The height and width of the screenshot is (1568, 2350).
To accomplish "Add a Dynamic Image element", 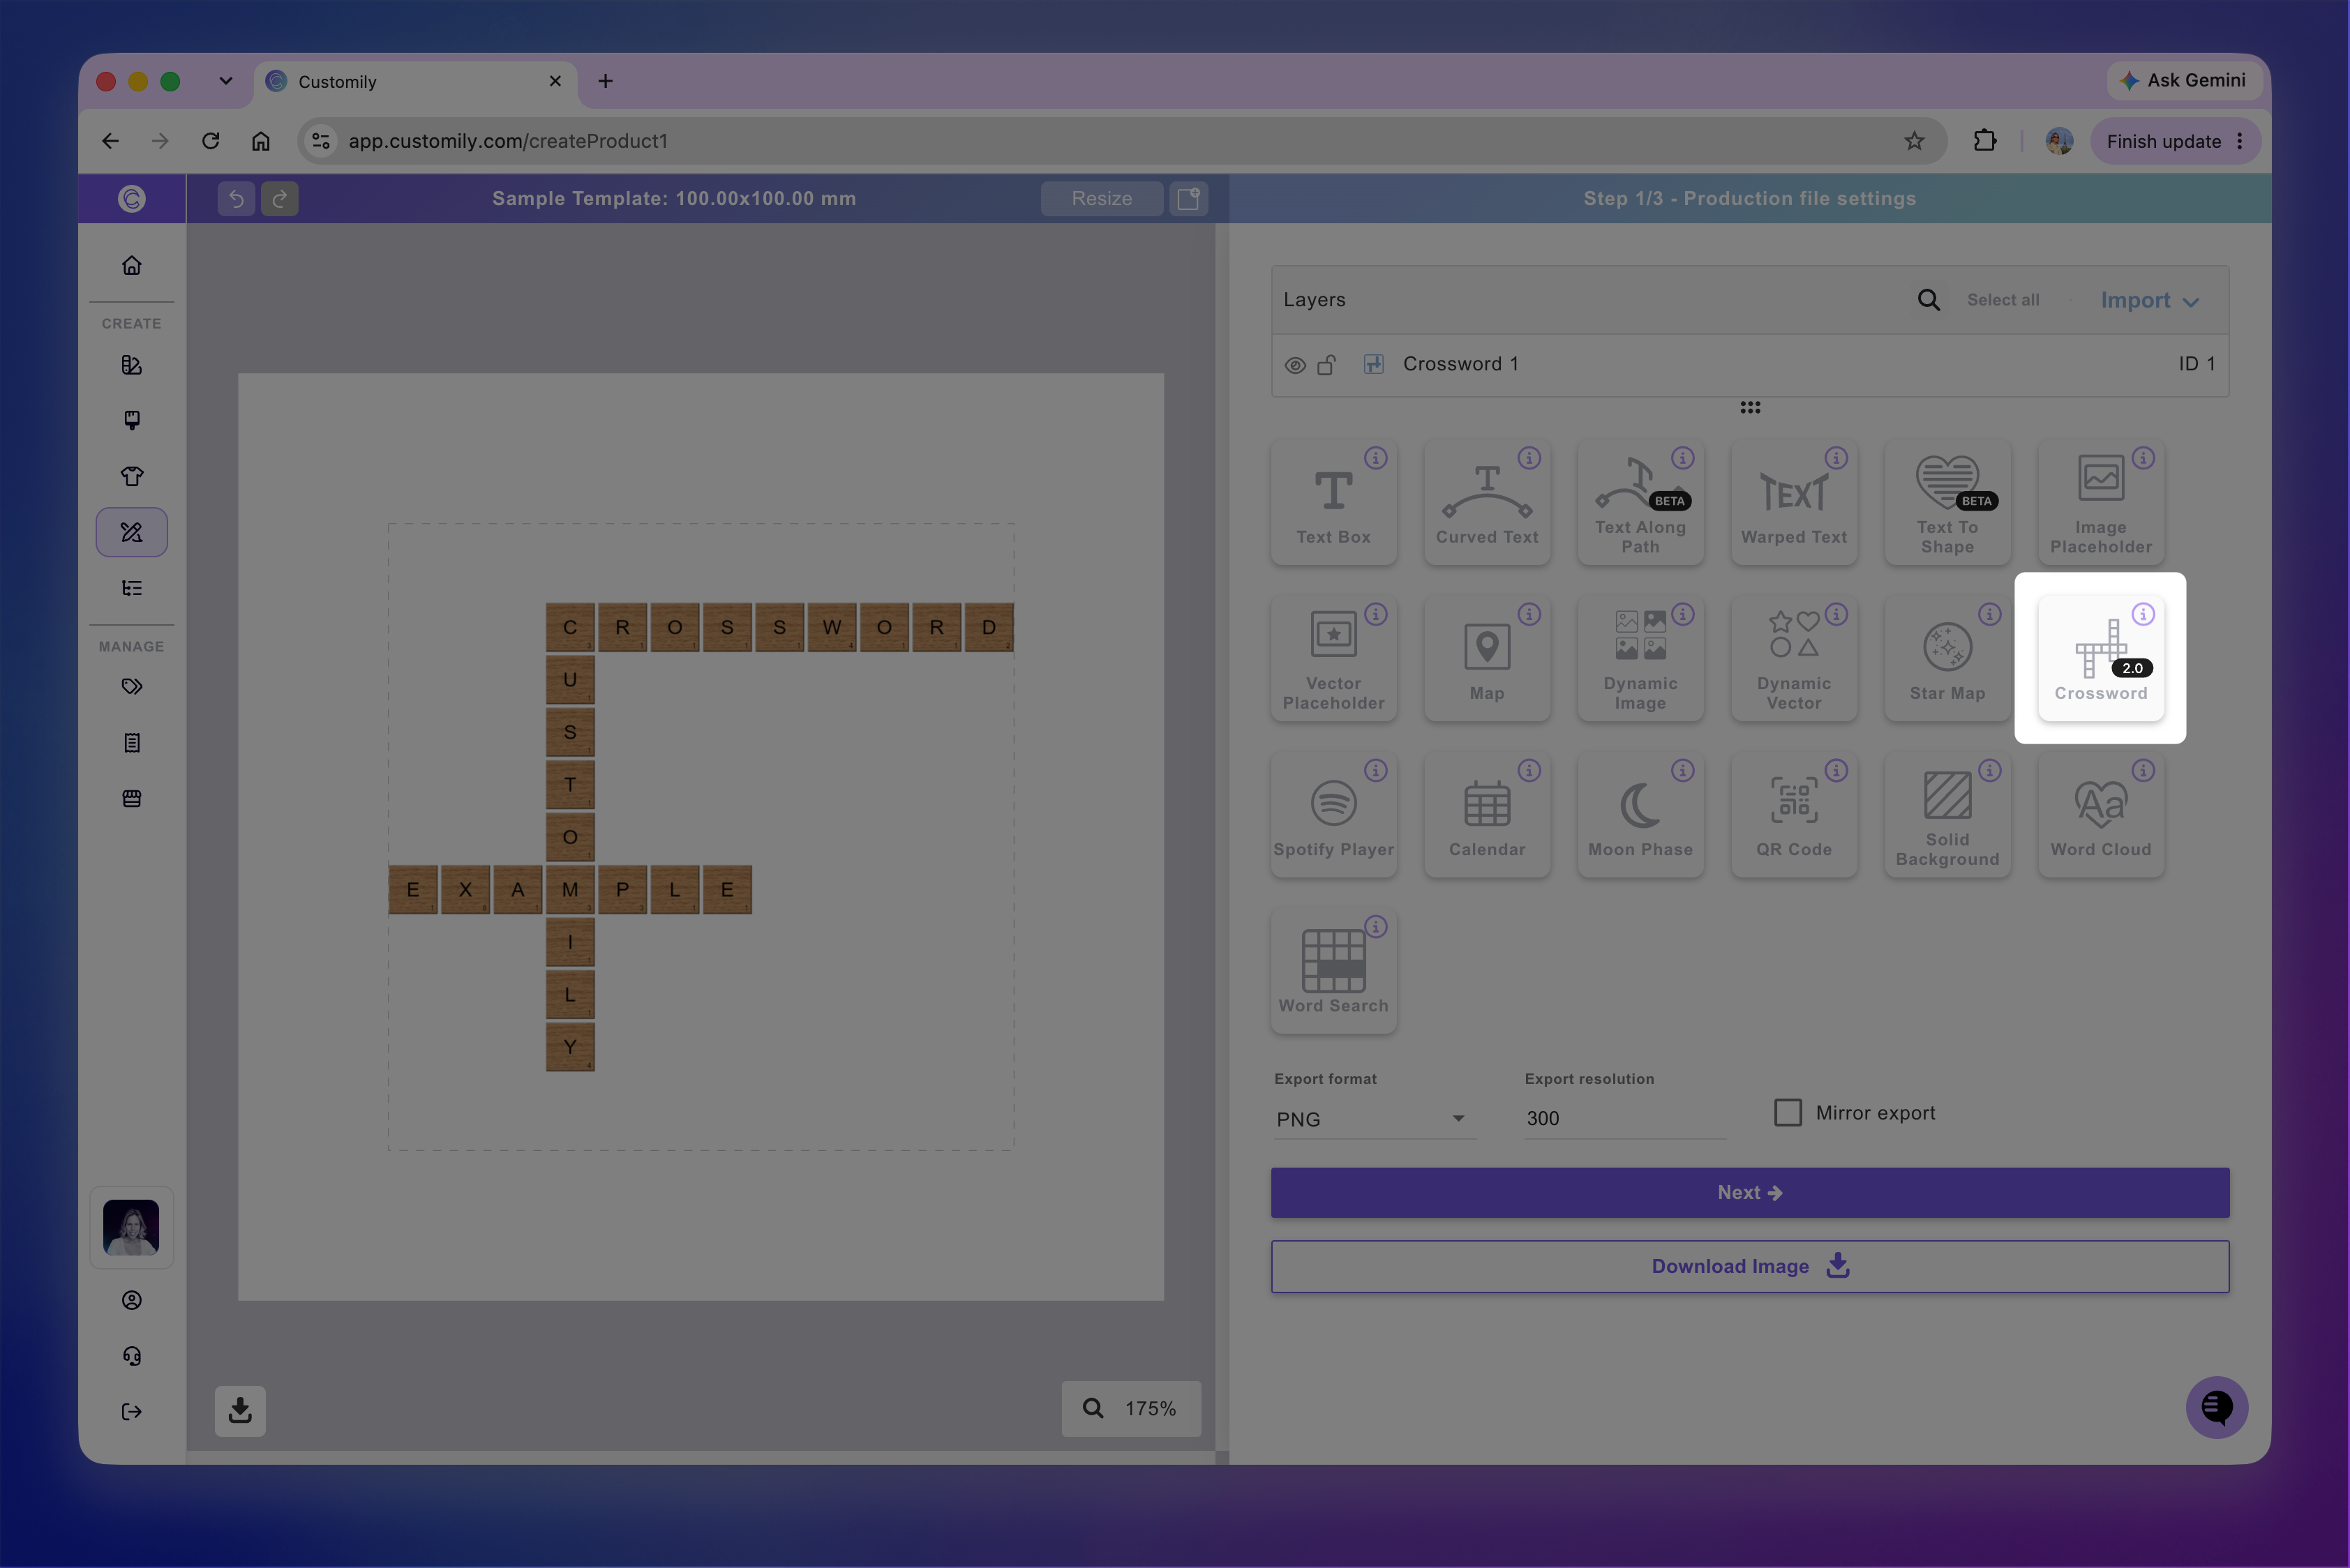I will (1640, 659).
